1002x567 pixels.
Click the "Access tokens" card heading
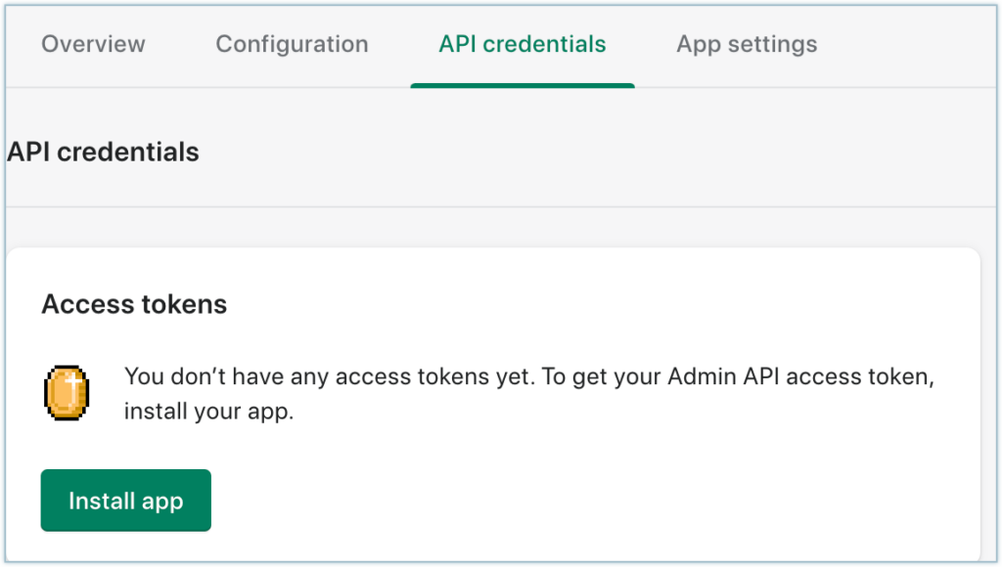pos(134,304)
